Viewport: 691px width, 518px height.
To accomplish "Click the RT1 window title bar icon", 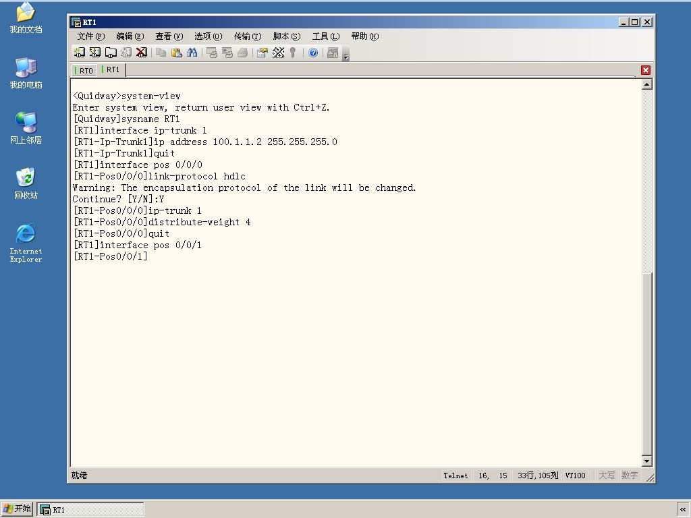I will 76,22.
